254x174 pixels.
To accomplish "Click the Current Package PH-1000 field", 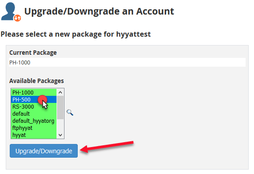I will coord(127,62).
